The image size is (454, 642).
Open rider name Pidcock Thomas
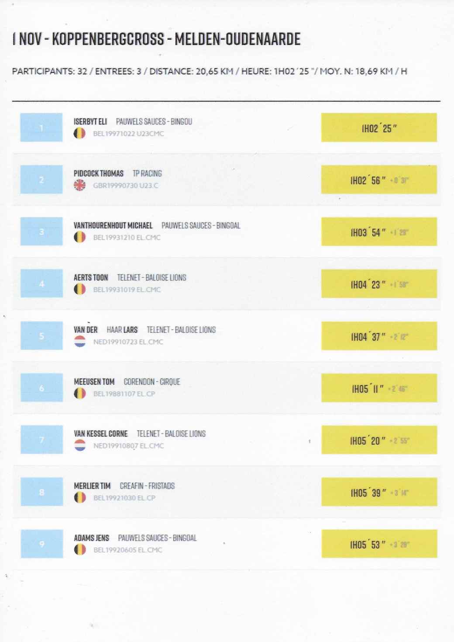click(99, 173)
